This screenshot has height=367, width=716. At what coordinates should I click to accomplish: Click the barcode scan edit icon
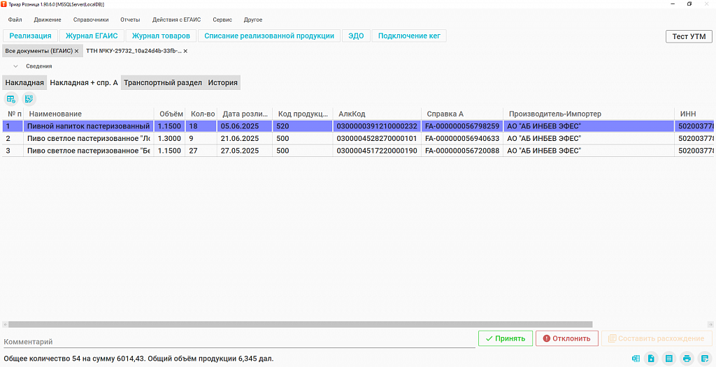(29, 98)
